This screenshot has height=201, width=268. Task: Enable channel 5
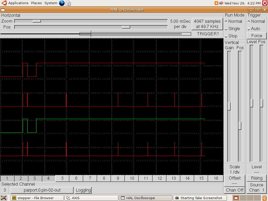[x=62, y=178]
